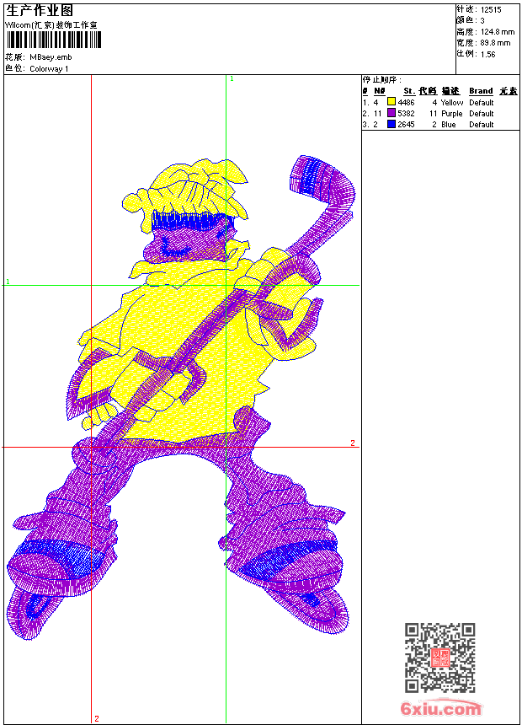Viewport: 522px width, 725px height.
Task: Click the colorway value Colorway 1
Action: point(49,69)
